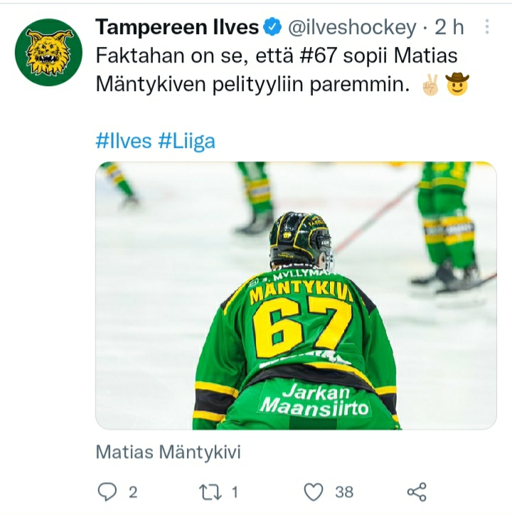
Task: Click the share icon
Action: 416,491
